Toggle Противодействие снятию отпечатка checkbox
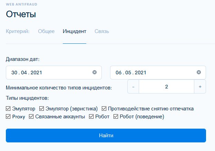The image size is (215, 151). point(104,109)
